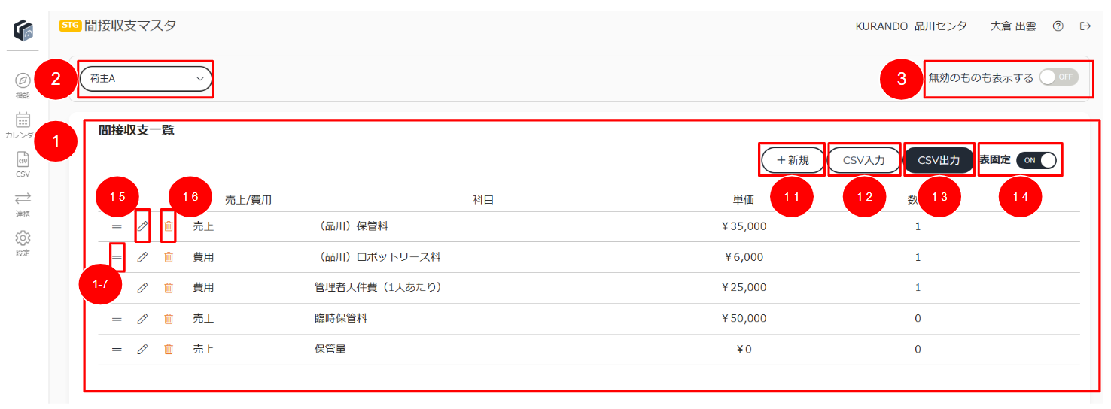Turn off the 表固定 toggle
This screenshot has width=1111, height=409.
click(x=1036, y=160)
